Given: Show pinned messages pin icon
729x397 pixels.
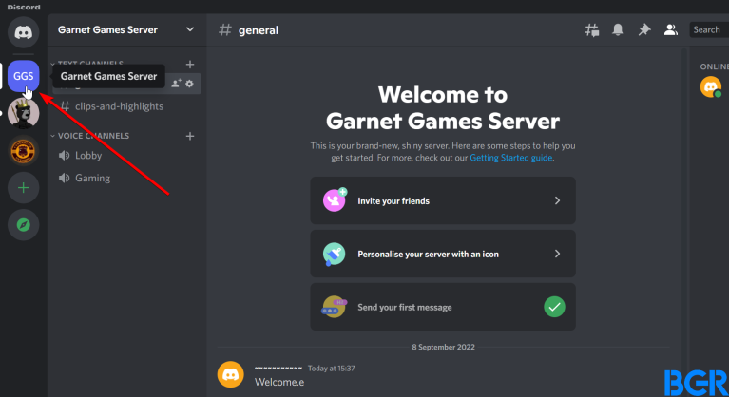Looking at the screenshot, I should (x=643, y=30).
